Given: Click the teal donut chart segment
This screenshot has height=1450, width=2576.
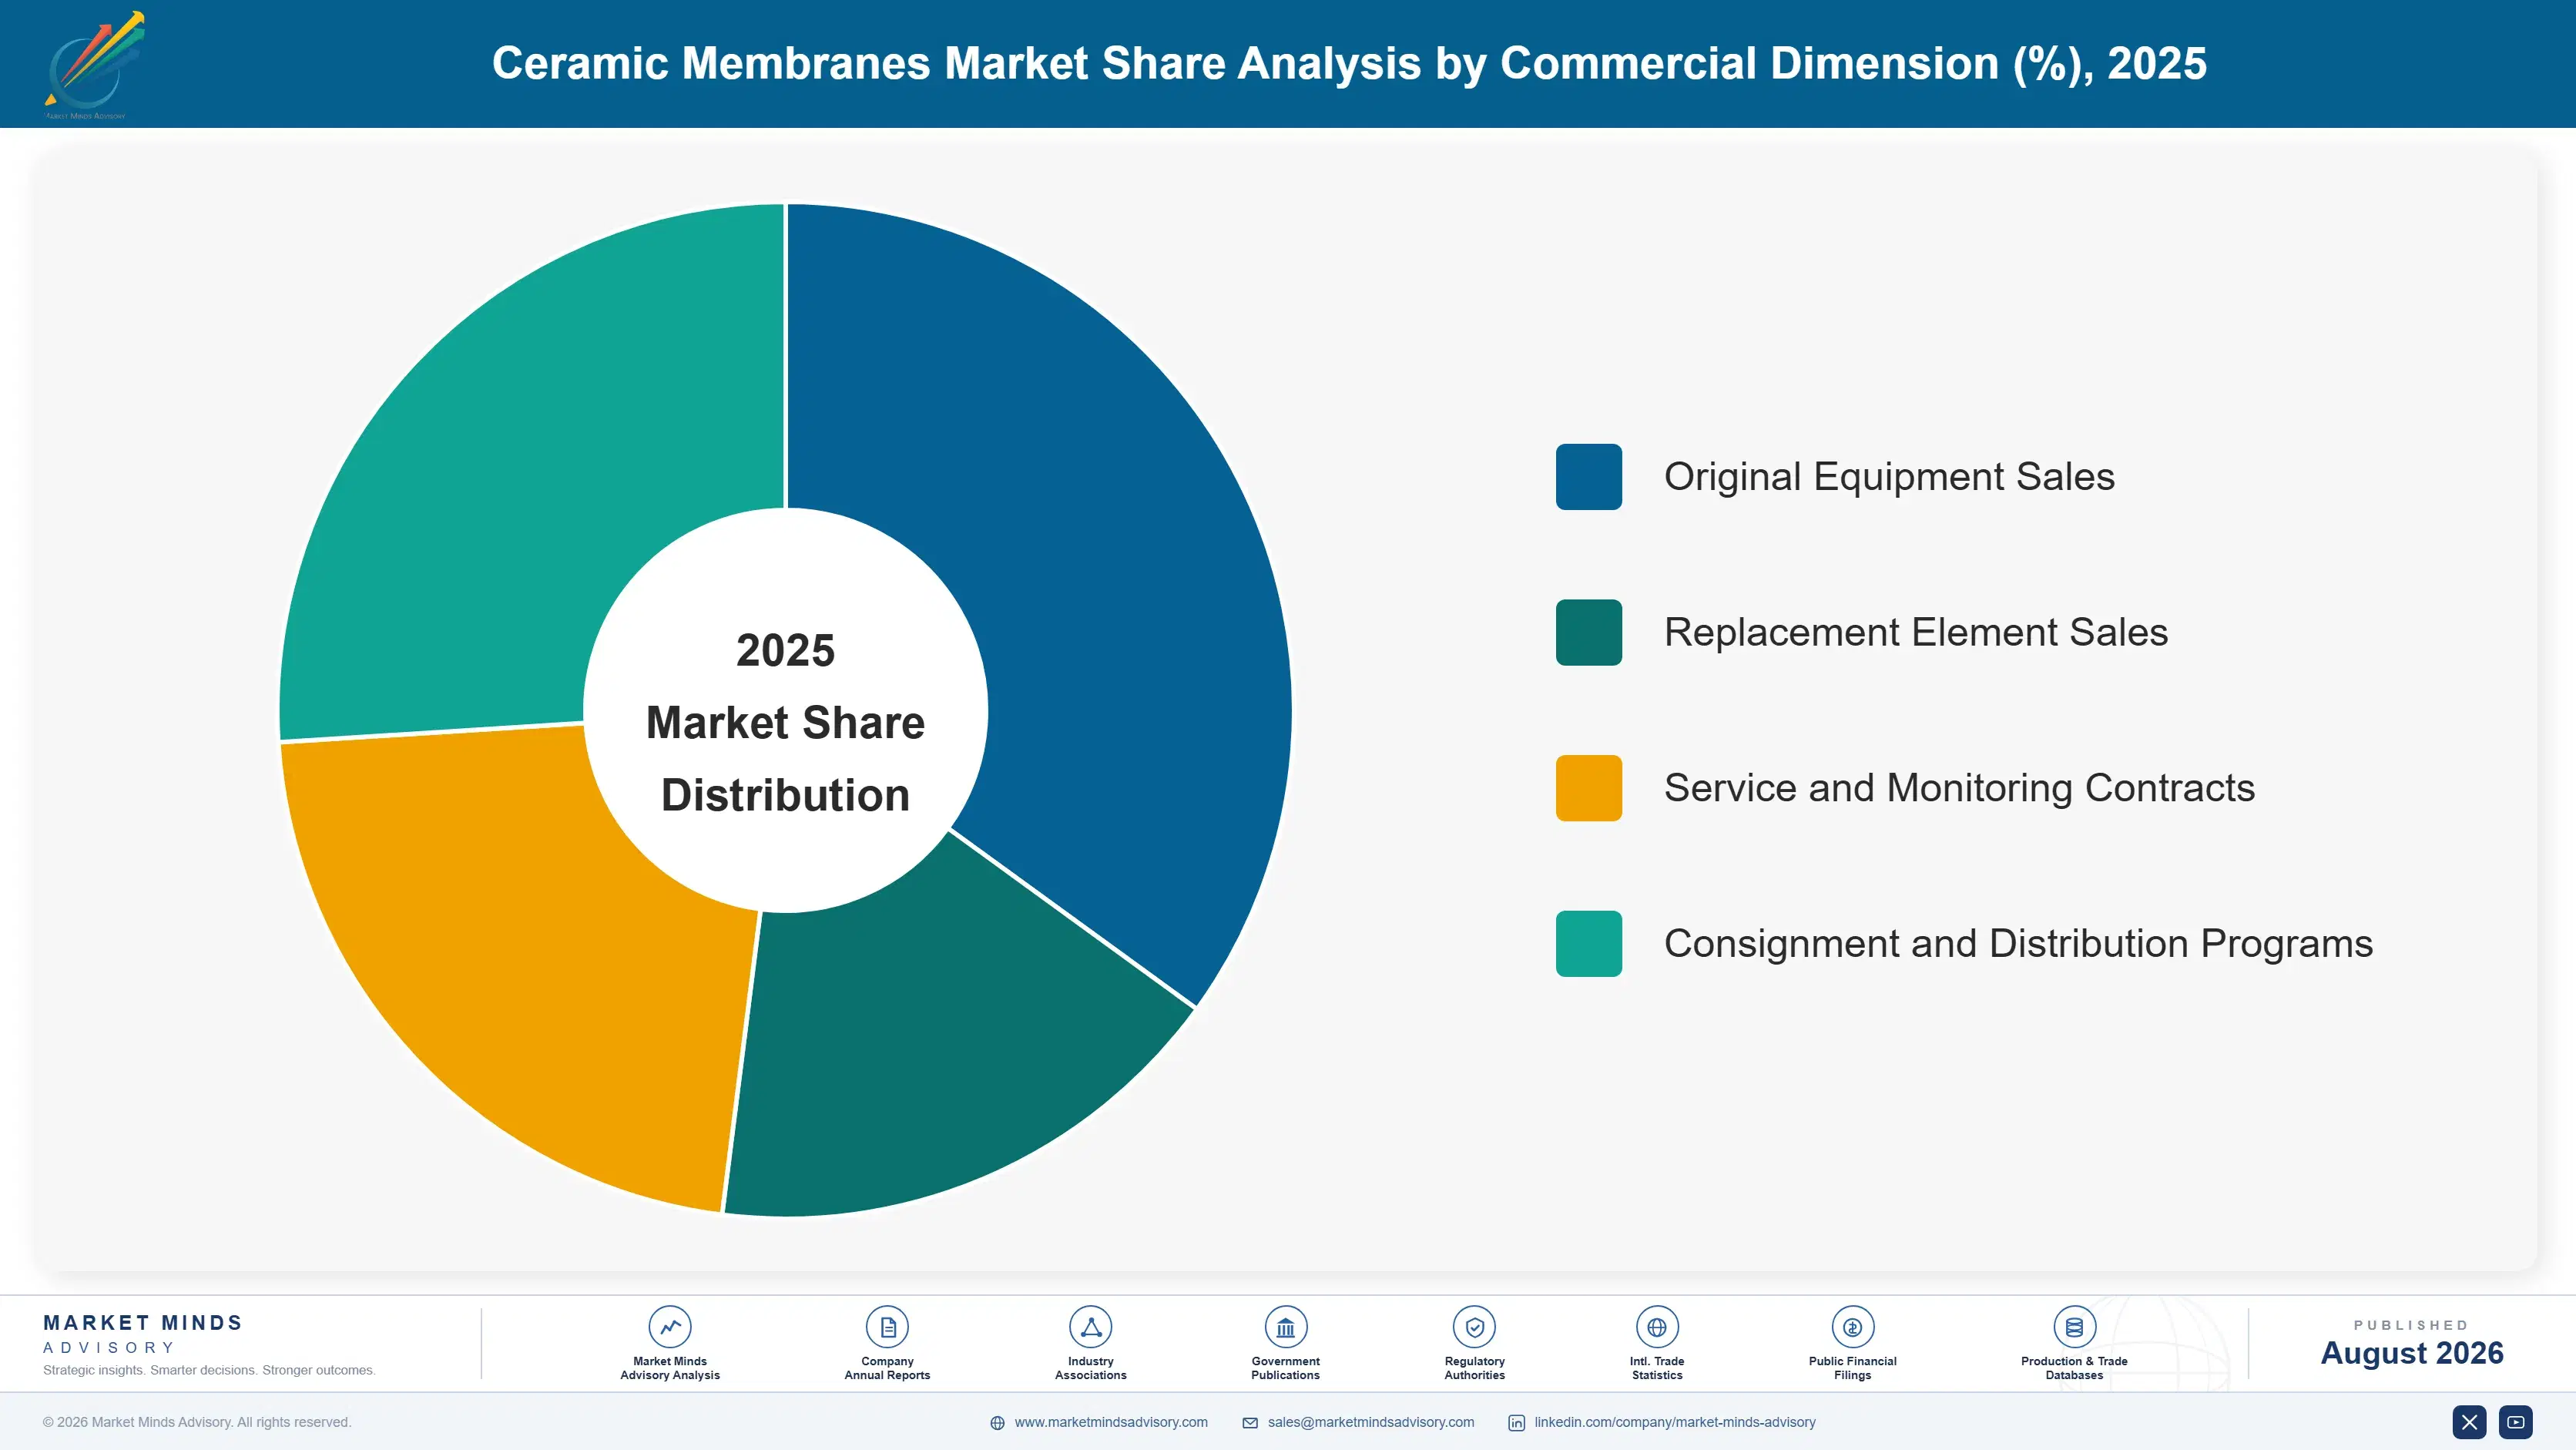Looking at the screenshot, I should point(540,470).
